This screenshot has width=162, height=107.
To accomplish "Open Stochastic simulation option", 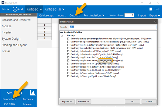I will [x=28, y=99].
